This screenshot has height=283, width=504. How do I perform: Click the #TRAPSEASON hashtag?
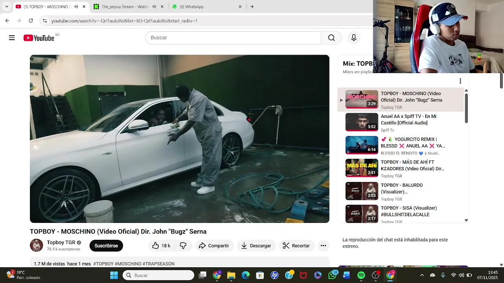(158, 264)
